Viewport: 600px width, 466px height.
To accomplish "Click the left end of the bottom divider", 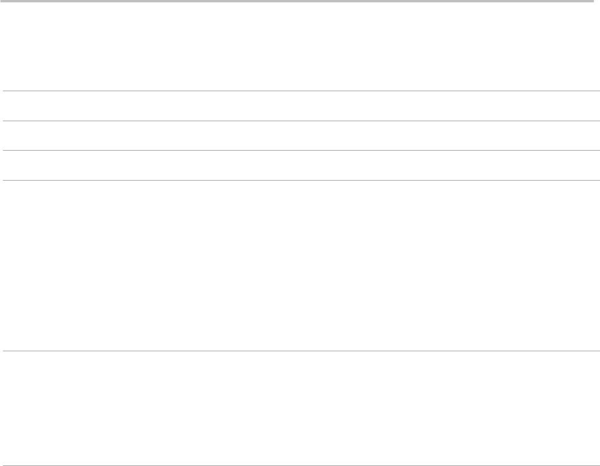I will click(x=5, y=465).
